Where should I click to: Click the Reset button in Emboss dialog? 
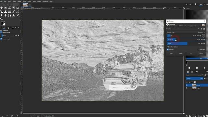tap(181, 53)
